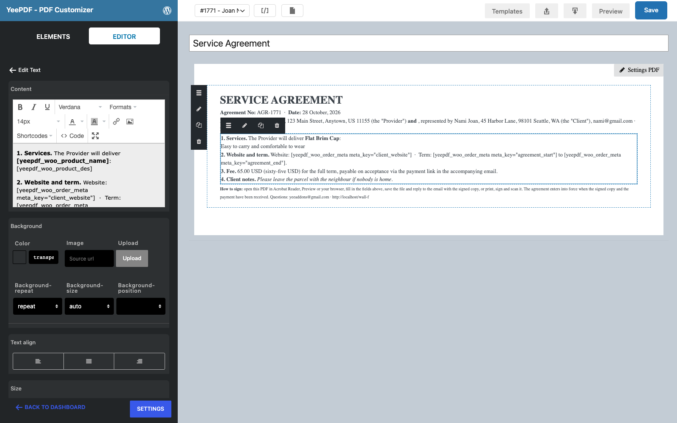Click the text color A button

[x=72, y=121]
